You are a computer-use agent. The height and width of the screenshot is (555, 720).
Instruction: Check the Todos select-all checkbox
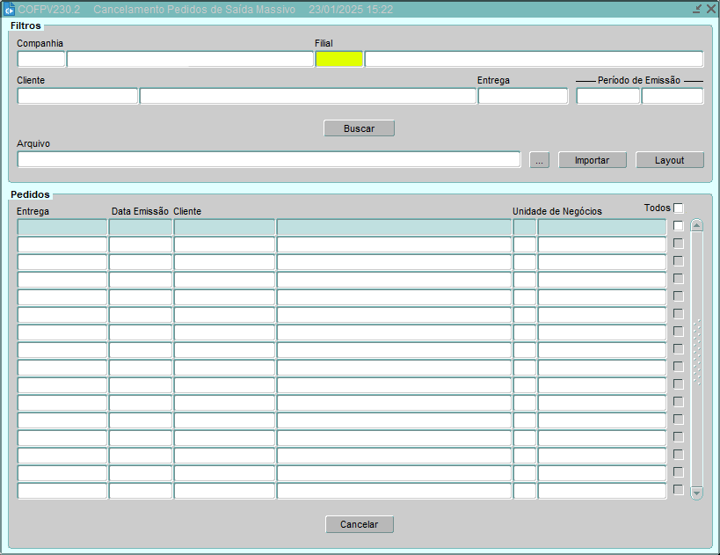[x=678, y=208]
